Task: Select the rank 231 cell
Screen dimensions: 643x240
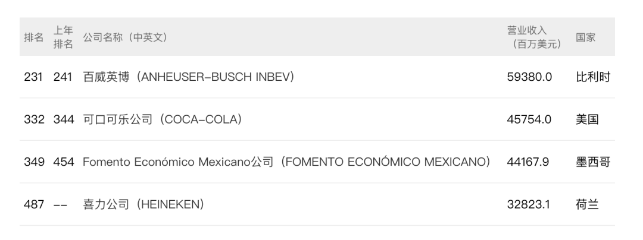Action: click(x=34, y=77)
